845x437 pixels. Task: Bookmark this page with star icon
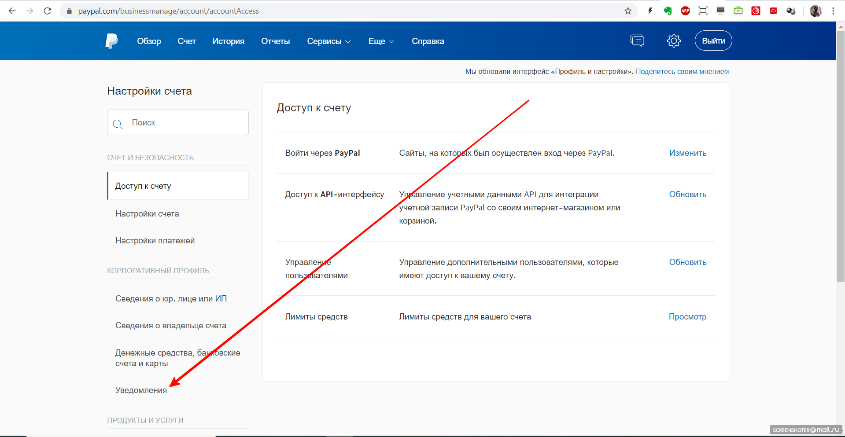tap(628, 11)
